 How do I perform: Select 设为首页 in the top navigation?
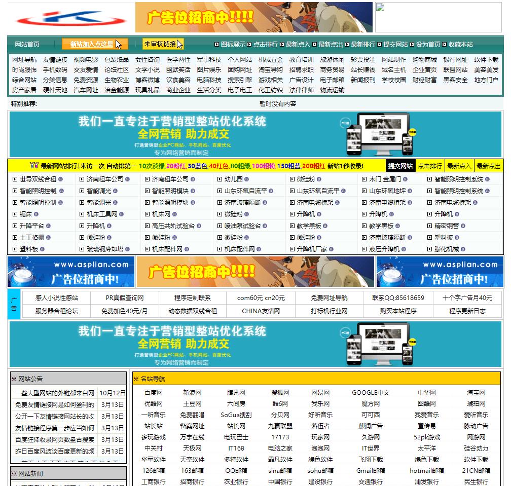click(428, 44)
